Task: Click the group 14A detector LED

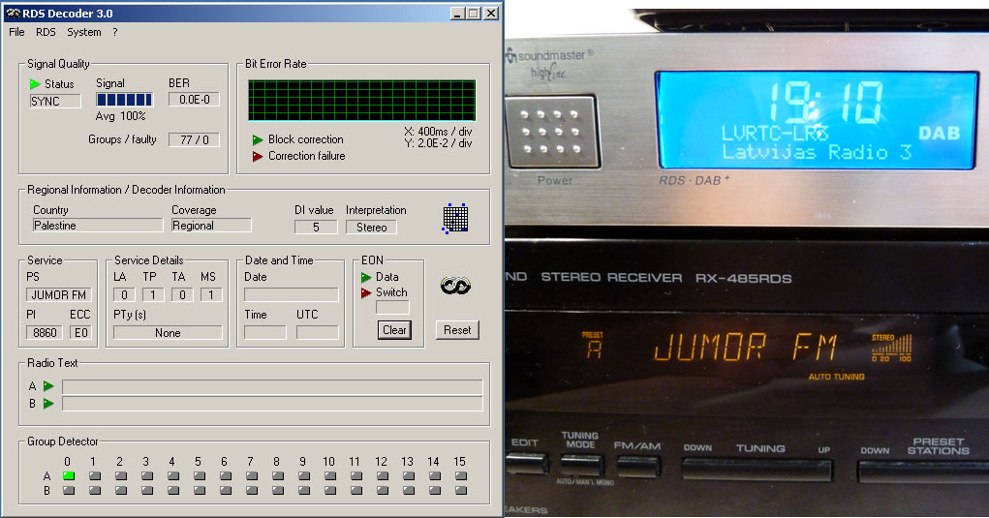Action: click(435, 475)
